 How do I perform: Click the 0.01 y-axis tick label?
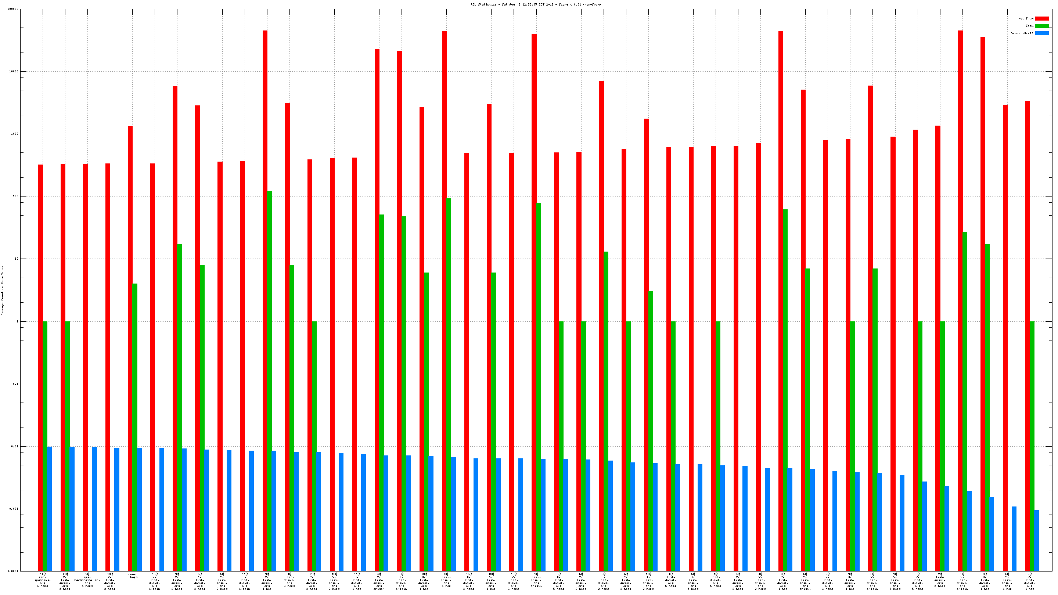click(x=15, y=446)
